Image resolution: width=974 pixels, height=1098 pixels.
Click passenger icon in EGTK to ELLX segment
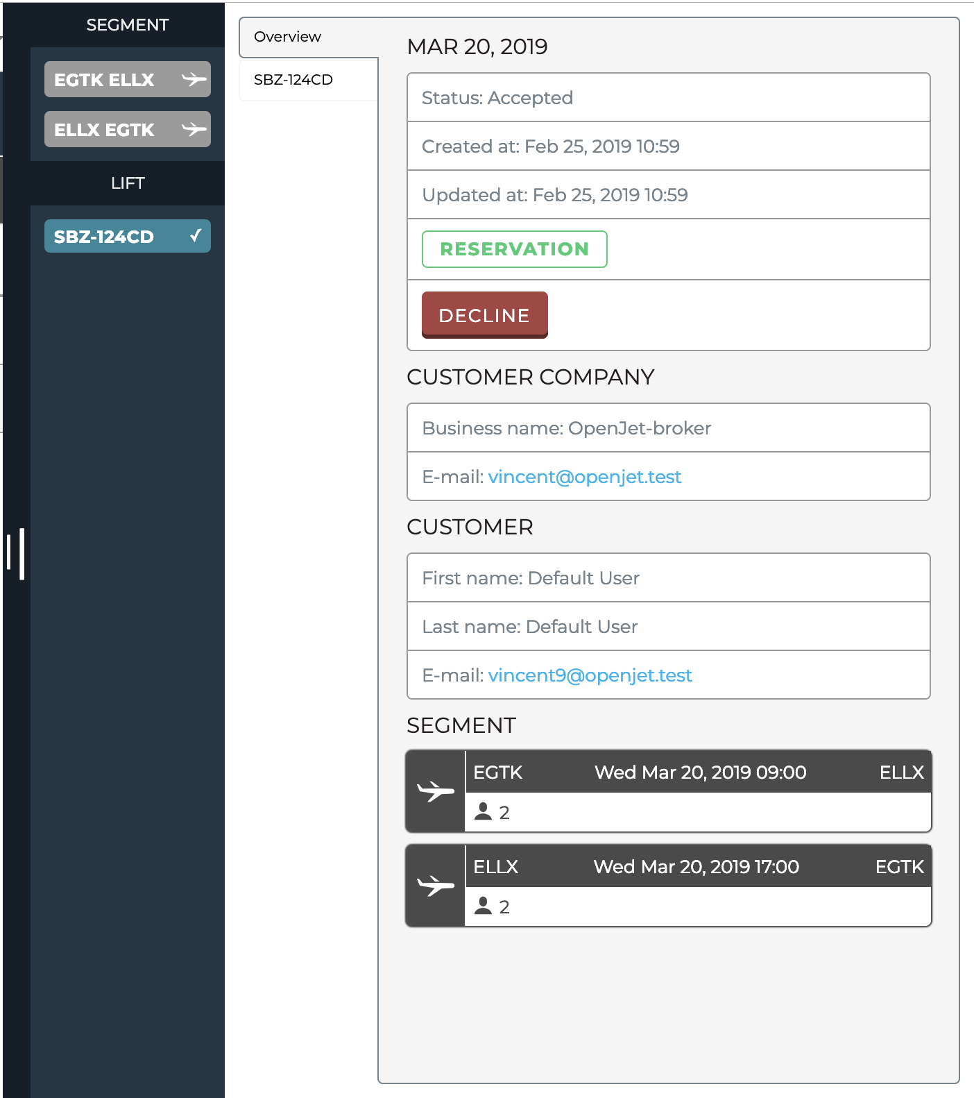[483, 811]
